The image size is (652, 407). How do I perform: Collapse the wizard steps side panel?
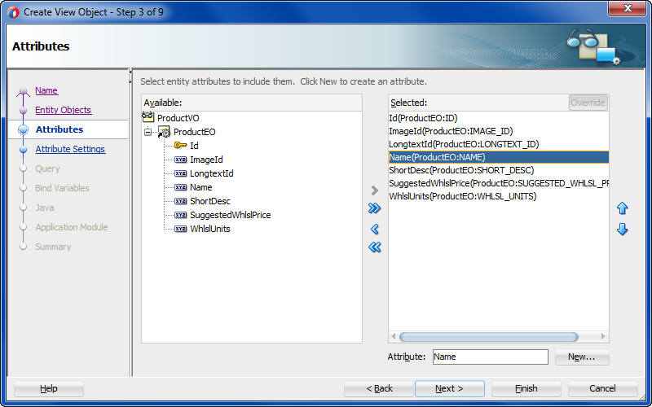click(130, 72)
